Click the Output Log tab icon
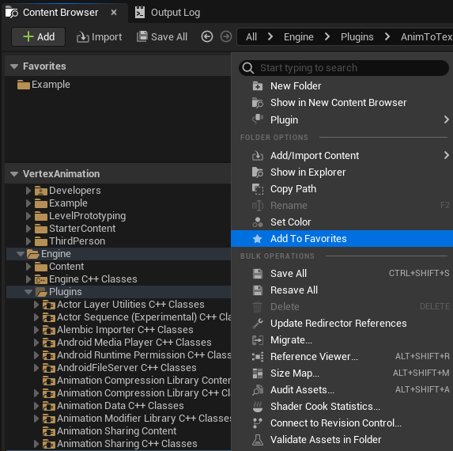 coord(140,13)
